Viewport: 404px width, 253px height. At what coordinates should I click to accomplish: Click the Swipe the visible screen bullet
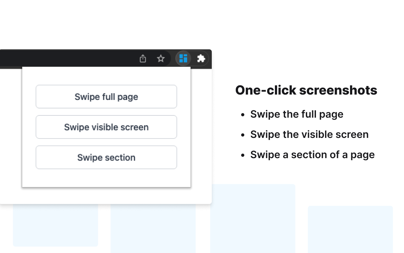click(x=309, y=134)
